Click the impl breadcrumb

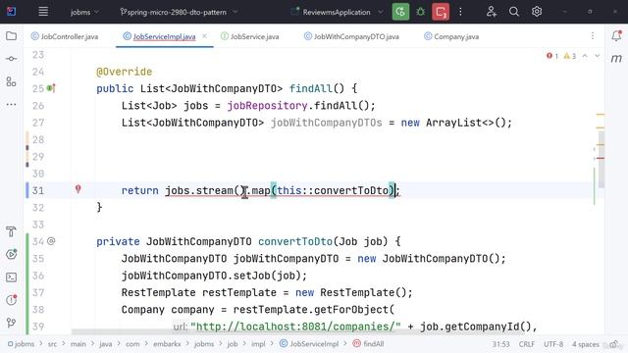(x=258, y=344)
